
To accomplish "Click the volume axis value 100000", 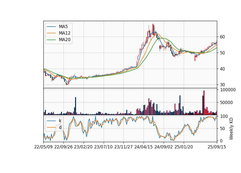I will pyautogui.click(x=228, y=90).
